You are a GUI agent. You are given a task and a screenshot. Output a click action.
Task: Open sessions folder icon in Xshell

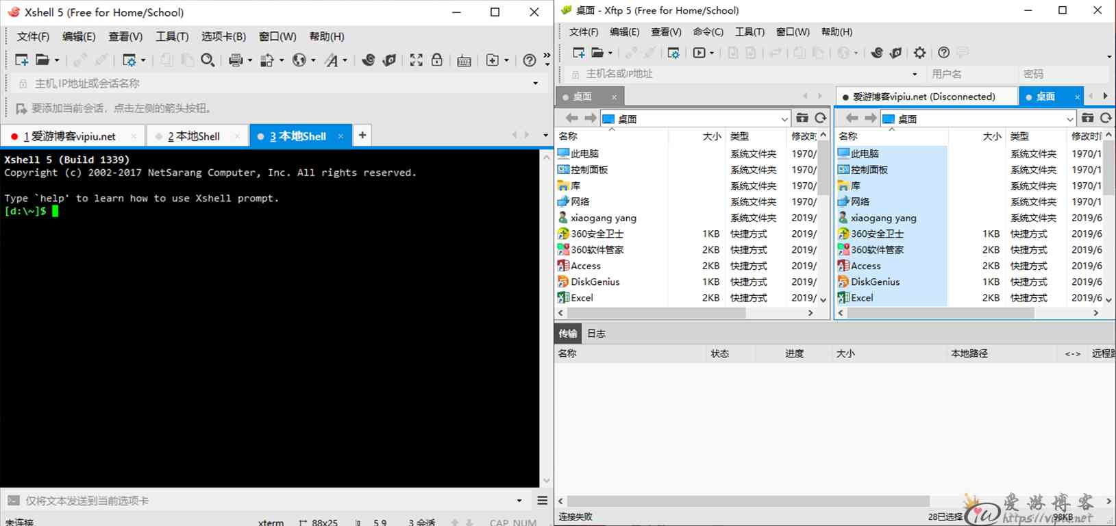point(42,60)
